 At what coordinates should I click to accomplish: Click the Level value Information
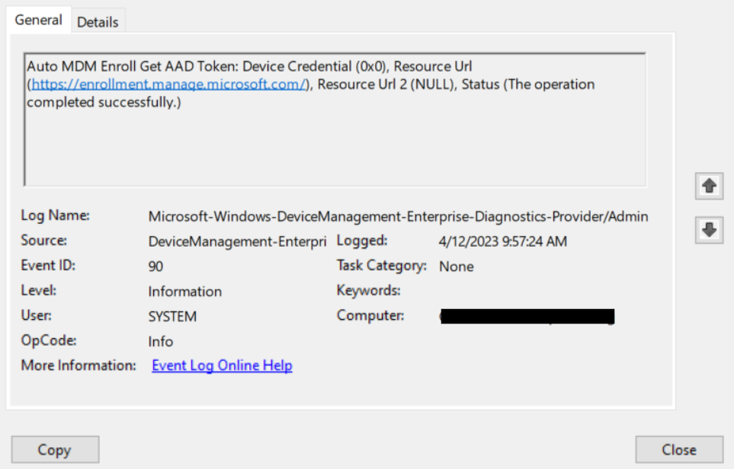tap(184, 292)
